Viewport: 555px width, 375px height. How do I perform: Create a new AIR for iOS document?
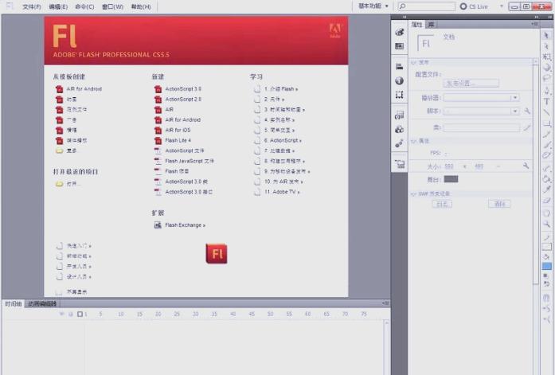(x=172, y=130)
